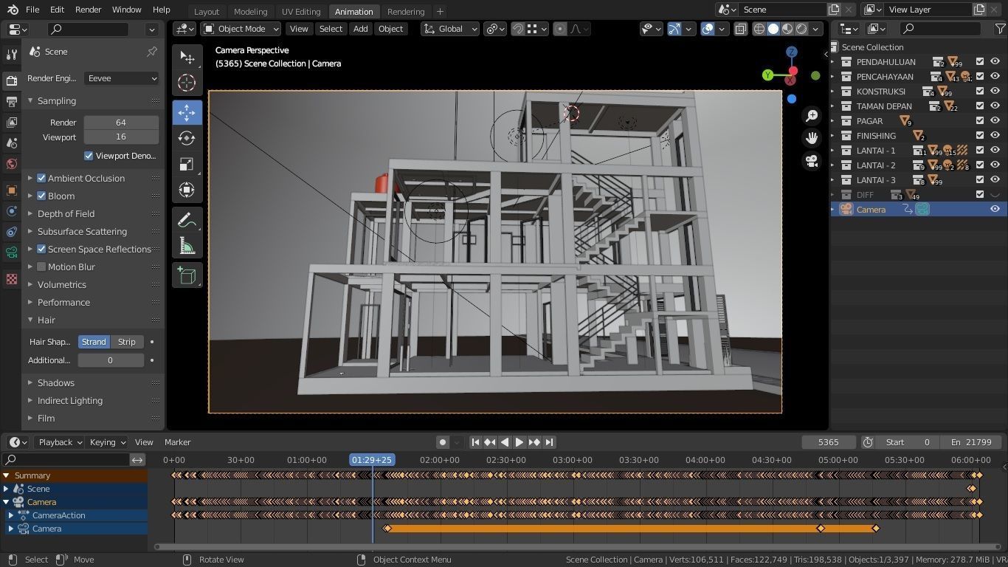This screenshot has height=567, width=1008.
Task: Hide the KONSTRUKSI collection
Action: 995,92
